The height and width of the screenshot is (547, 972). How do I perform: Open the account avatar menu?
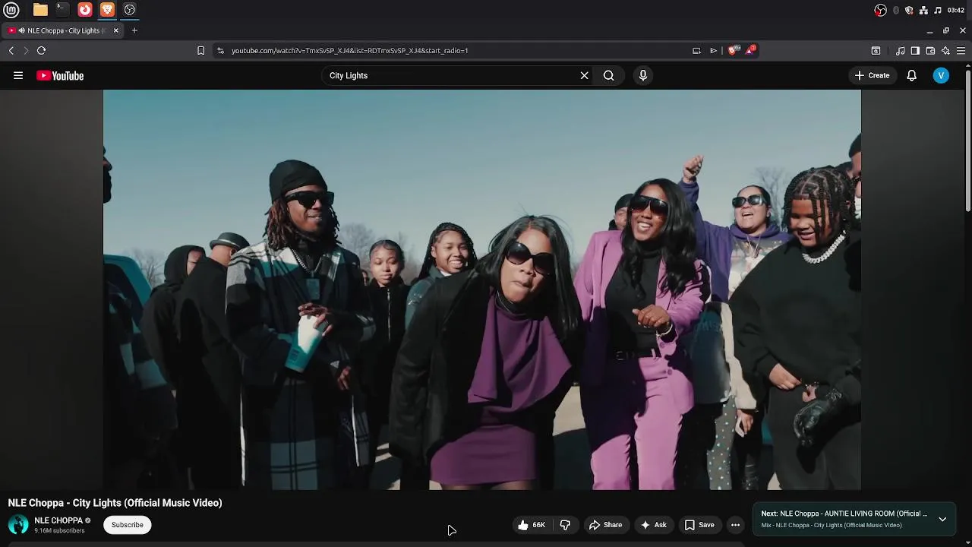pyautogui.click(x=941, y=75)
